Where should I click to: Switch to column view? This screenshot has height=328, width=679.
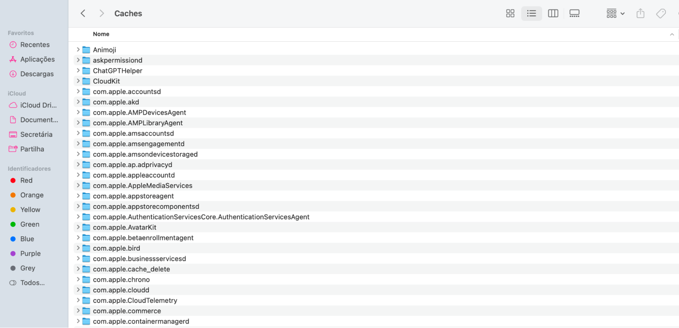pos(553,14)
